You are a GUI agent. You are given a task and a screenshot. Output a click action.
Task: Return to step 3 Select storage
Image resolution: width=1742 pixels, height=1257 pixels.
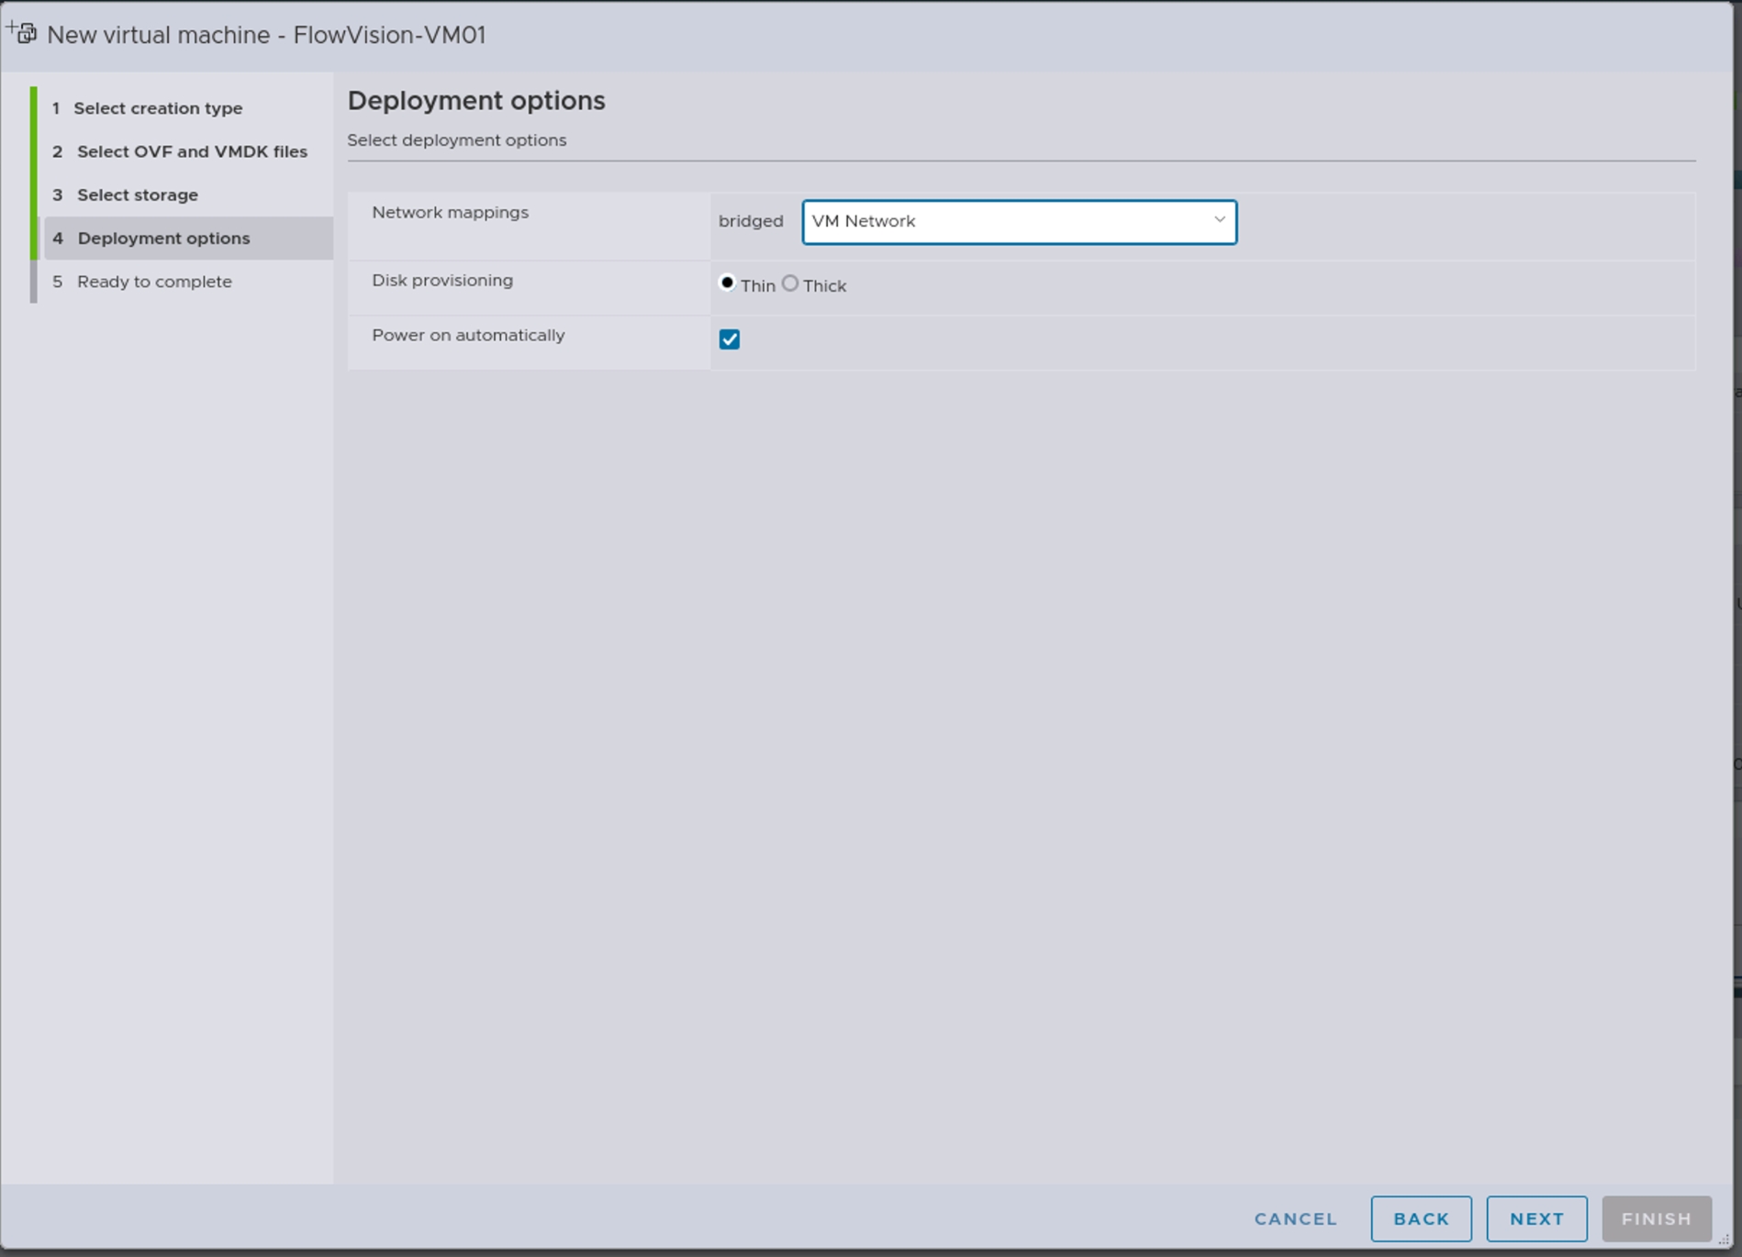[137, 195]
